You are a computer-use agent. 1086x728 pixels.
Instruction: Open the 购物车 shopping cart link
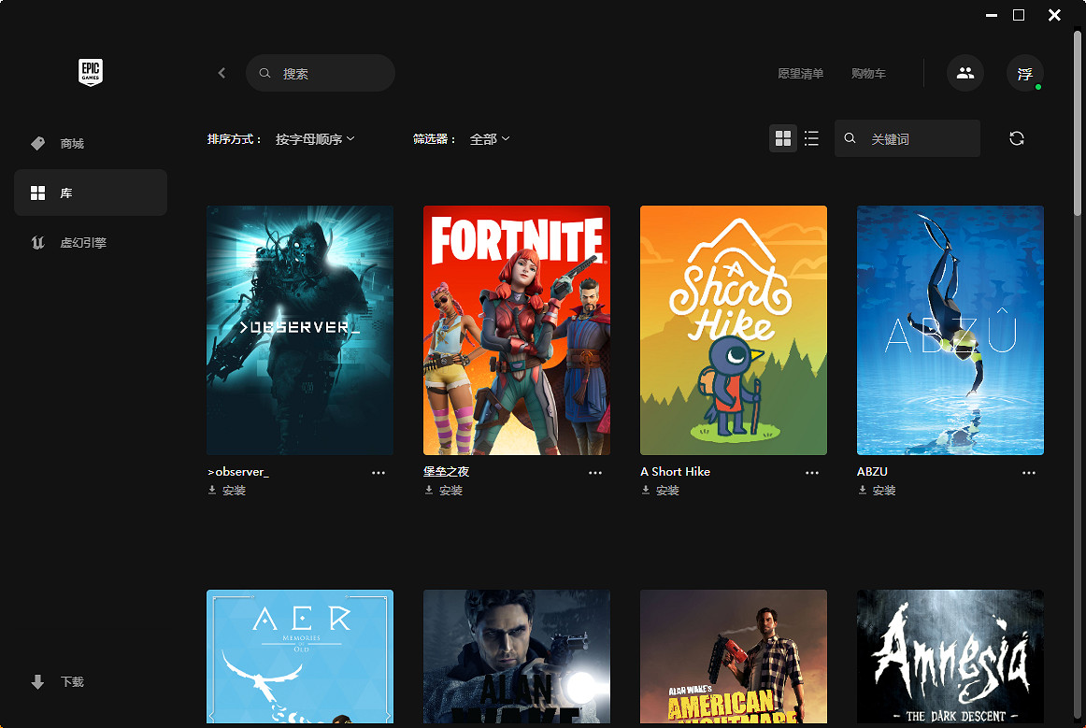(x=868, y=74)
